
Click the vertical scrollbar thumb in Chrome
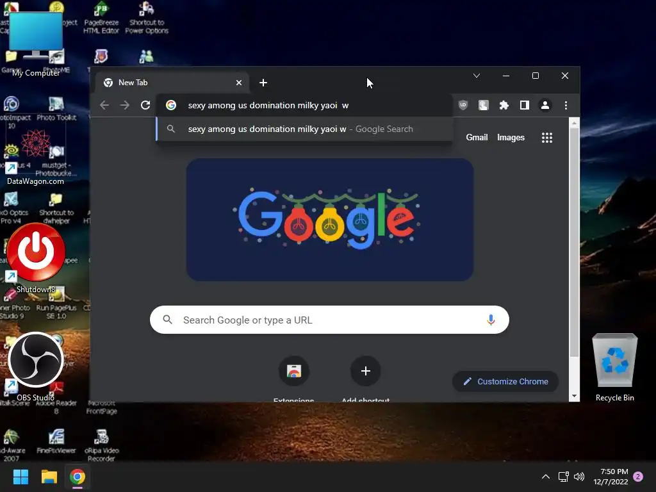pos(575,242)
